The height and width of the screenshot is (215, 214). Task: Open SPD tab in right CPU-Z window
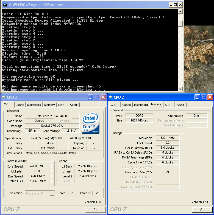click(168, 105)
